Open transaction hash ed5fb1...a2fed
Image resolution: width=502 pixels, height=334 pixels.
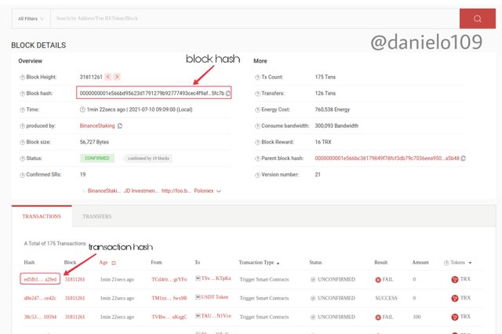pos(40,279)
